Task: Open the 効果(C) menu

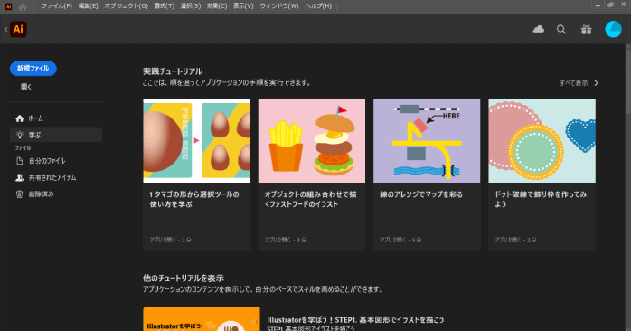Action: click(217, 6)
